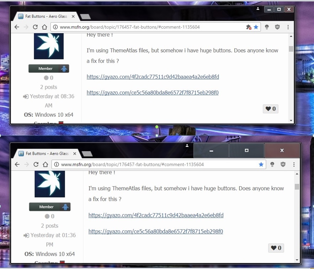Viewport: 314px width, 269px height.
Task: Open the three-dot Chrome menu in the bottom window
Action: [x=294, y=165]
